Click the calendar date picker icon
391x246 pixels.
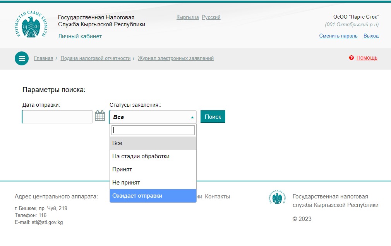click(x=100, y=116)
